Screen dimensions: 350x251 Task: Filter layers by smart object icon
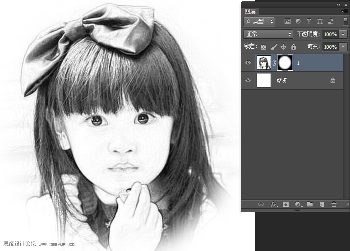[331, 22]
